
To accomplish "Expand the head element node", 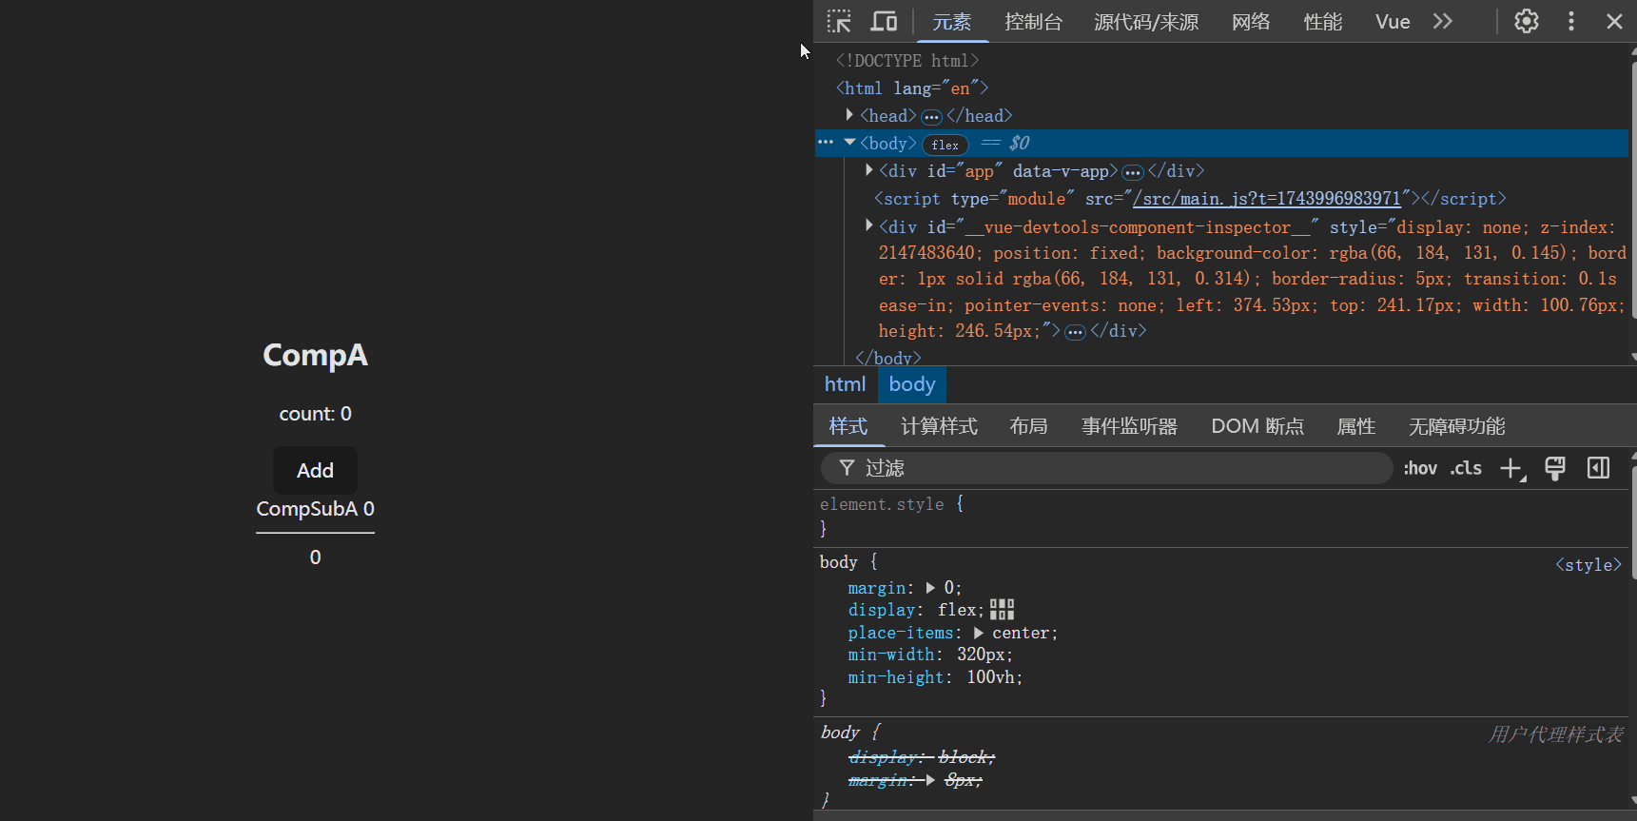I will 849,115.
